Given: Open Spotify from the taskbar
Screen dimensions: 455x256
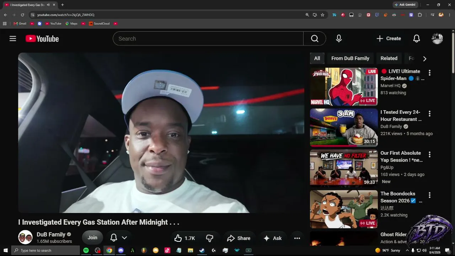Looking at the screenshot, I should pyautogui.click(x=86, y=250).
